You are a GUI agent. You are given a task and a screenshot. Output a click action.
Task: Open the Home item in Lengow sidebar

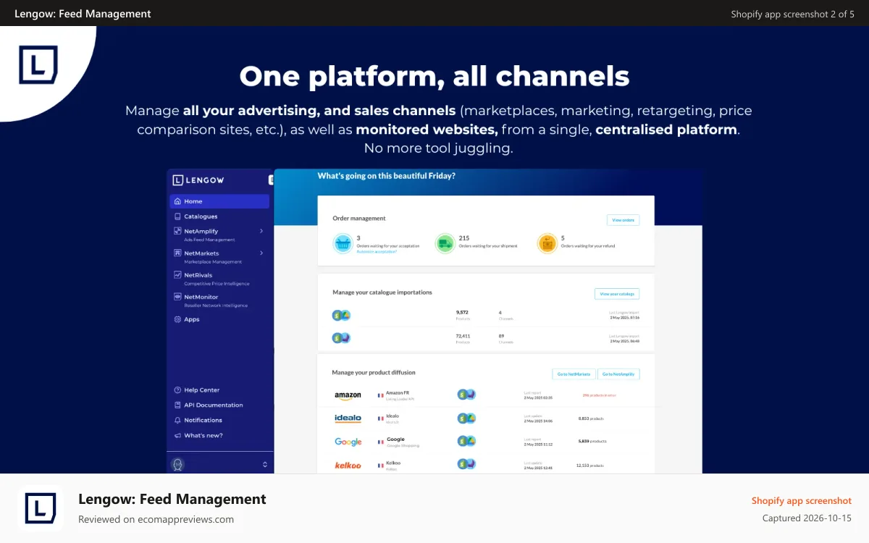pyautogui.click(x=219, y=201)
